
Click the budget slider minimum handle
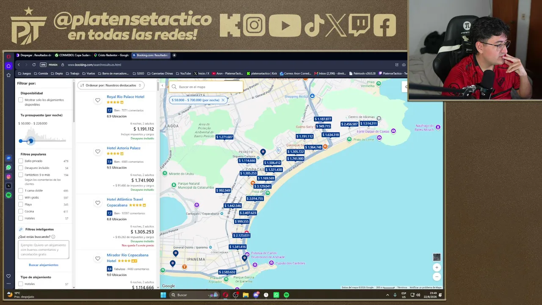21,141
